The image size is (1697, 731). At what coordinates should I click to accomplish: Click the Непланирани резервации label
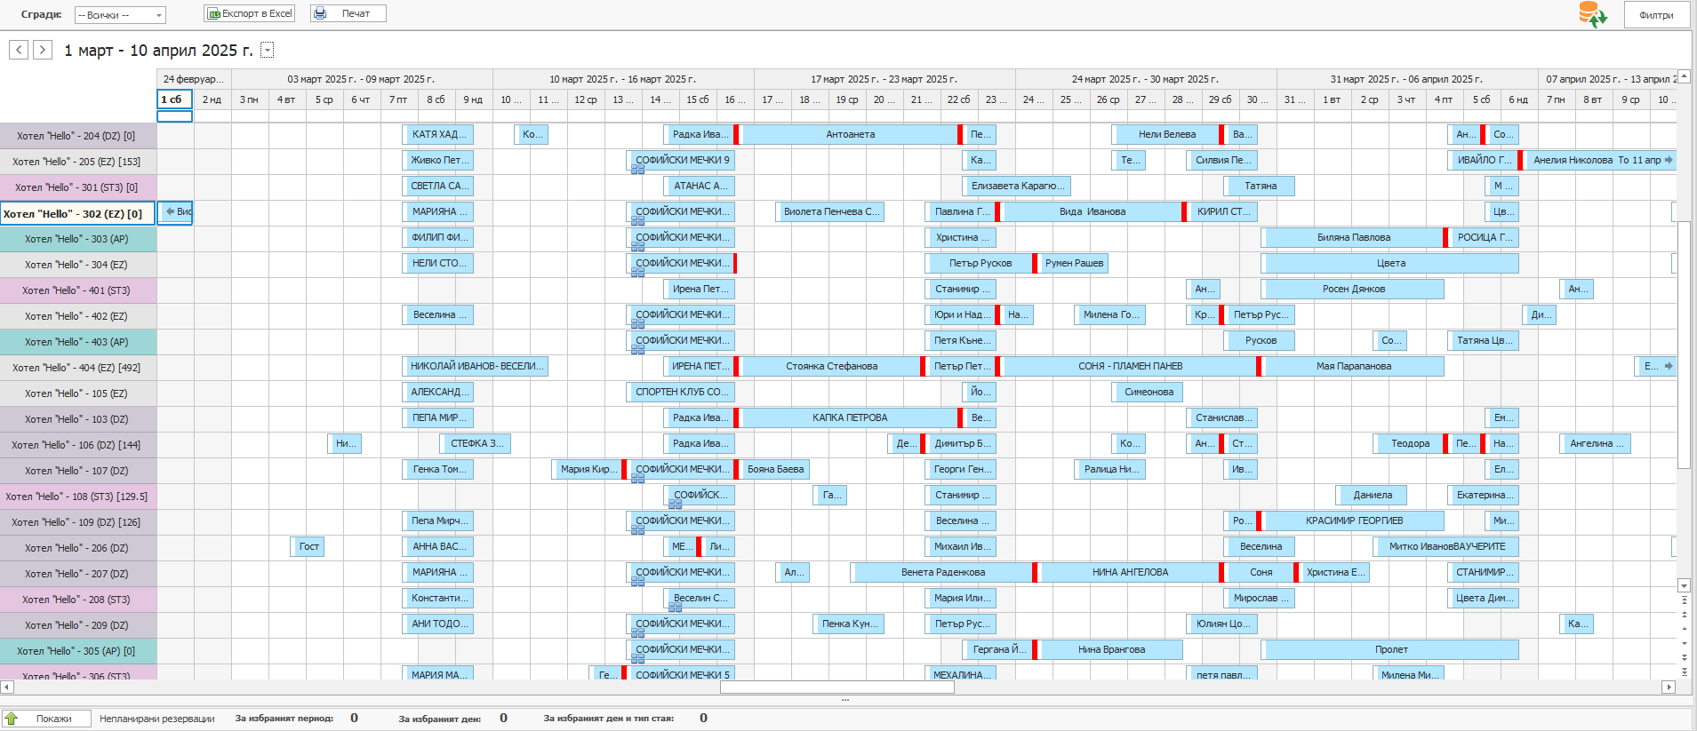157,719
